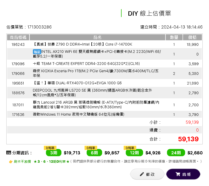Click the Windows 11 Home product row
The height and width of the screenshot is (186, 209).
(79, 114)
